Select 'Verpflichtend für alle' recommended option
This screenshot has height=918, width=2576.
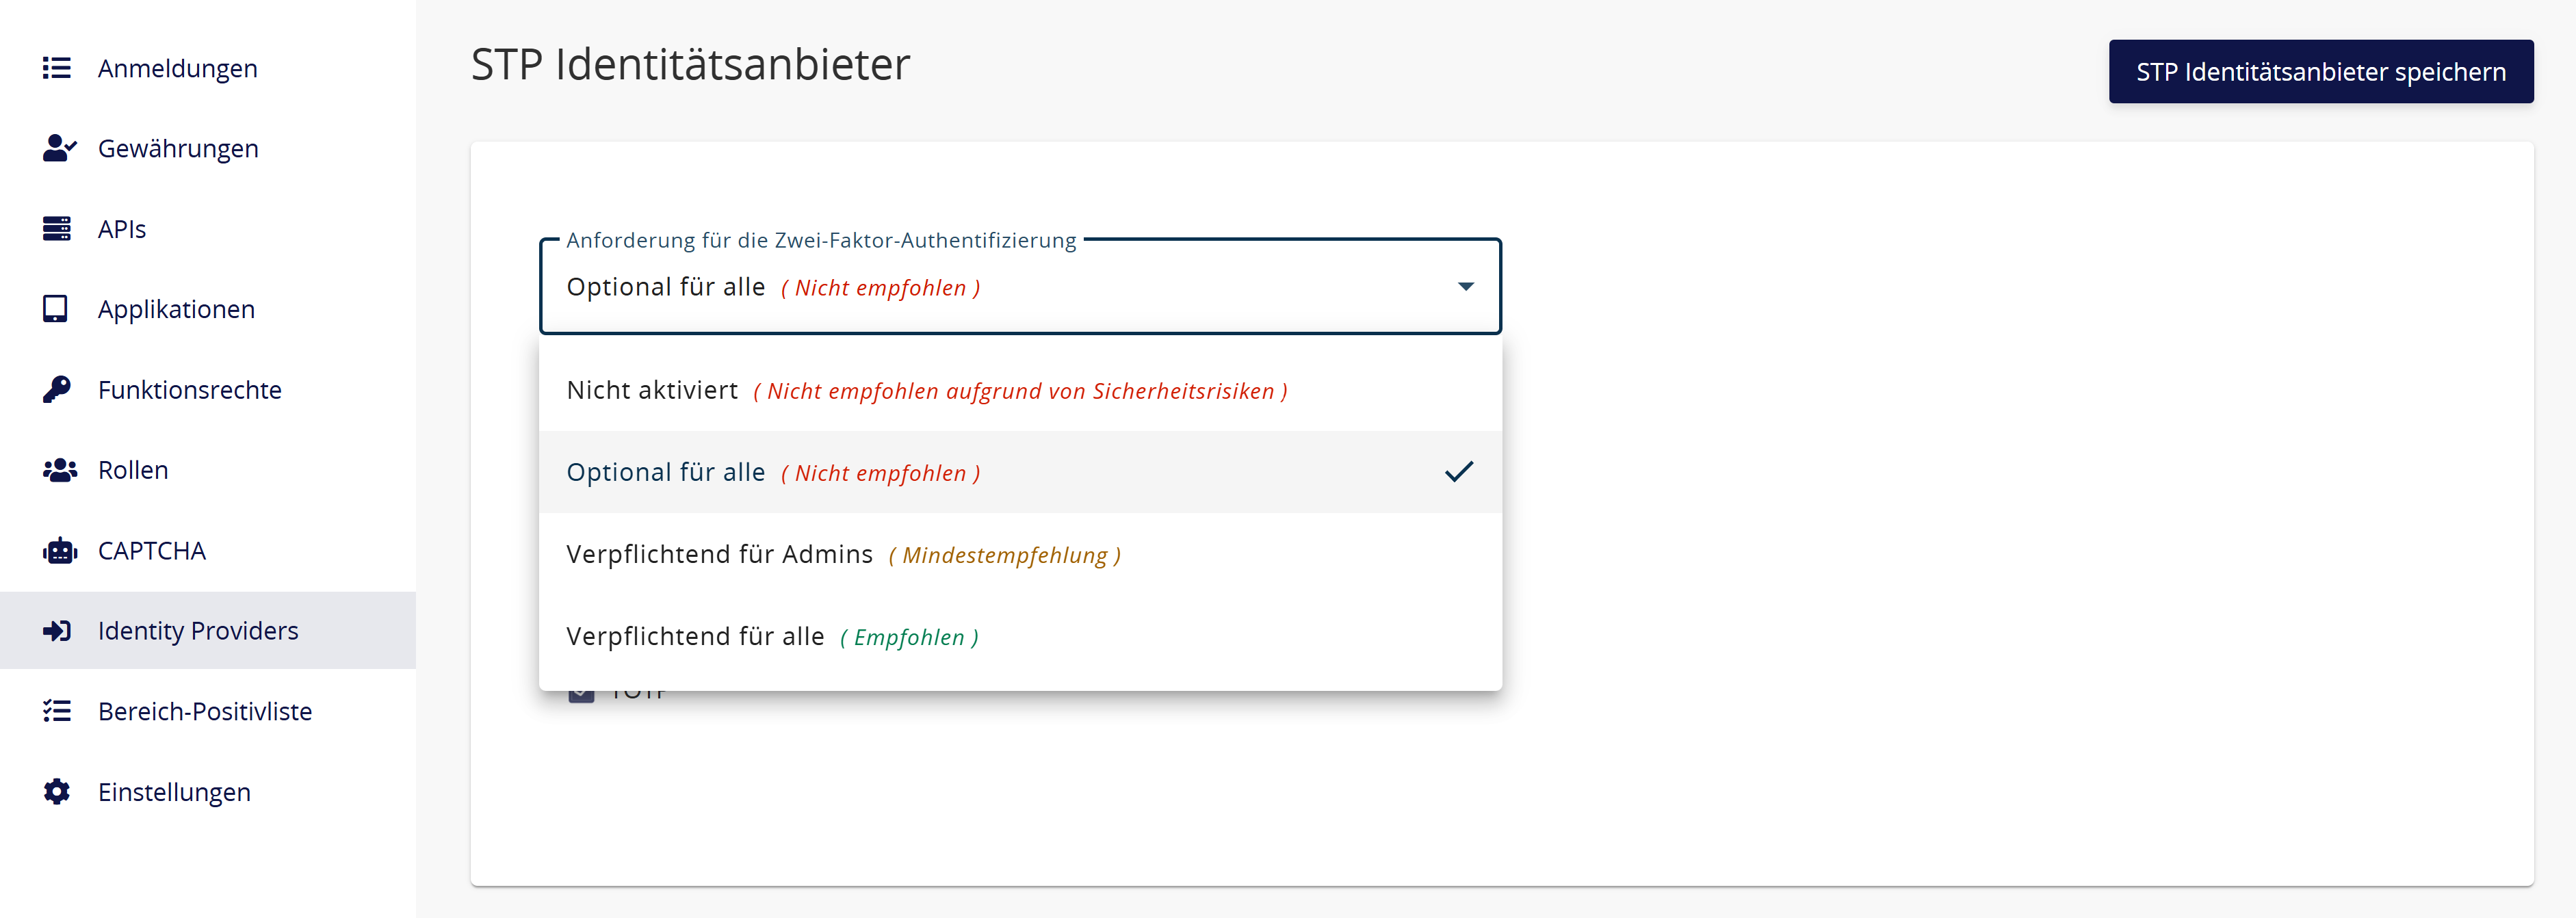[x=1020, y=636]
